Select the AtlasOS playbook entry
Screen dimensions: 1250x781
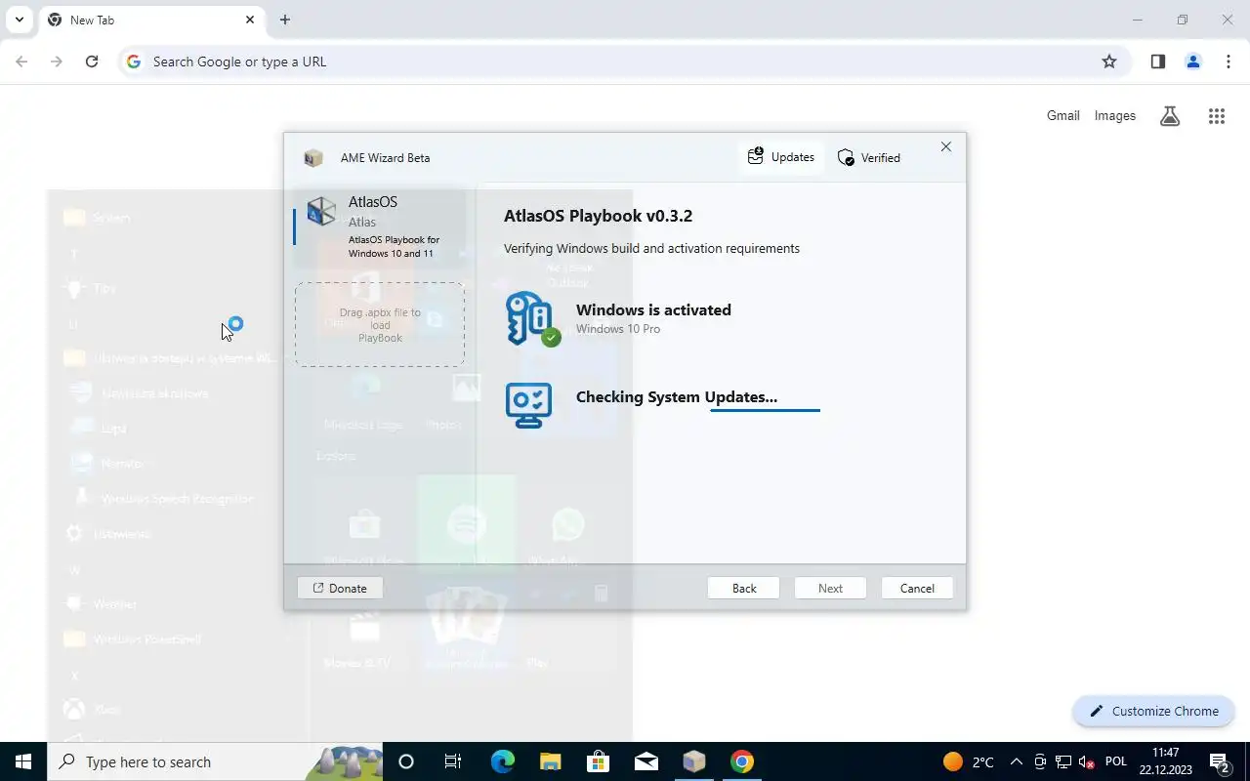pyautogui.click(x=380, y=226)
